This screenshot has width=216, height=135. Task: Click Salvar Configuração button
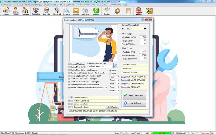(134, 95)
